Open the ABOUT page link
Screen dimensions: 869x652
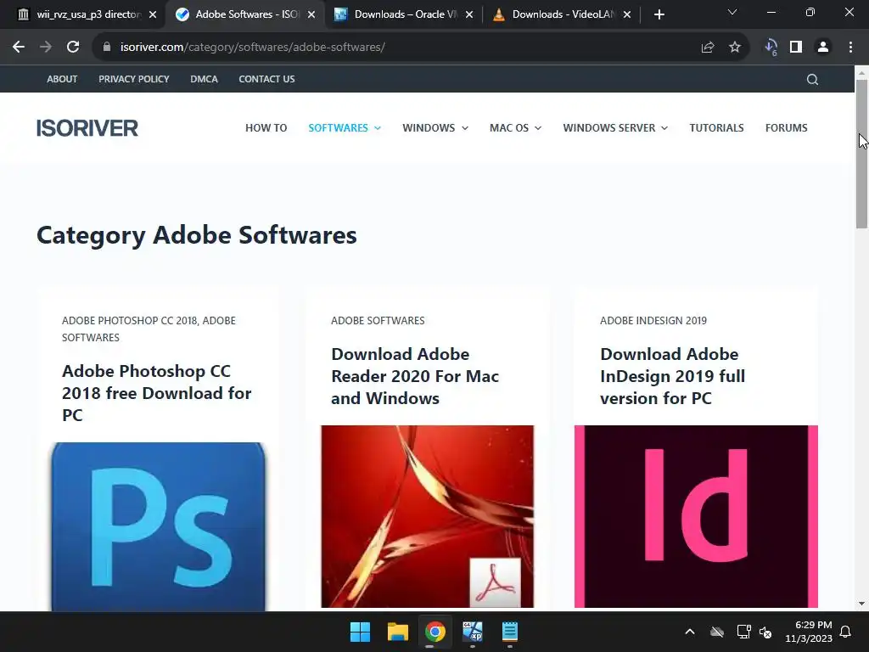click(x=62, y=79)
